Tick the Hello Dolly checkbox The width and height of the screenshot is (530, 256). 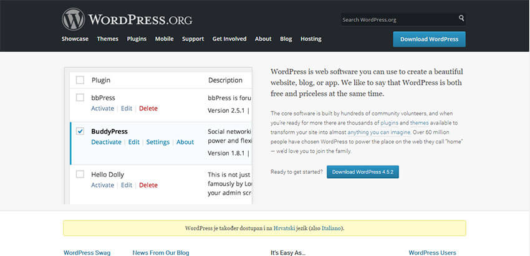(80, 174)
